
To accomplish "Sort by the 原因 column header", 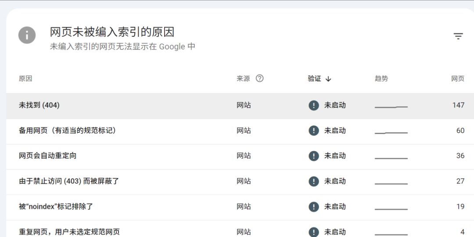I will pyautogui.click(x=25, y=78).
